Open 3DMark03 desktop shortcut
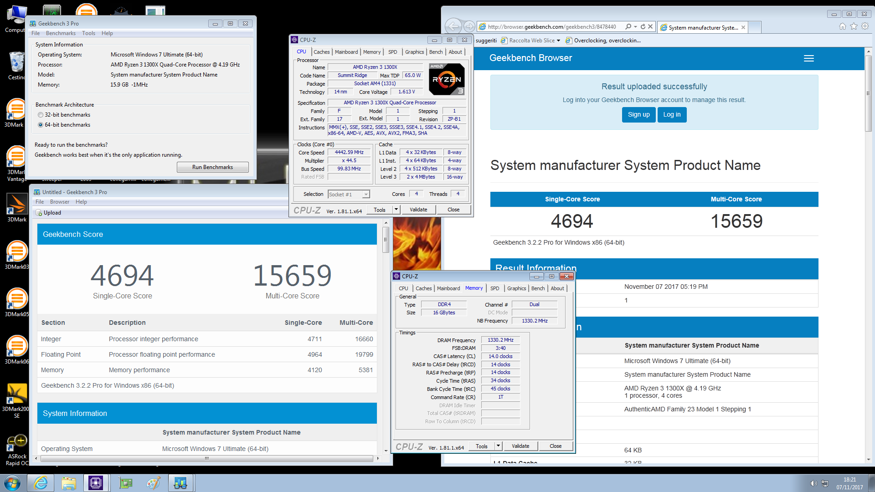The image size is (875, 492). [x=17, y=255]
